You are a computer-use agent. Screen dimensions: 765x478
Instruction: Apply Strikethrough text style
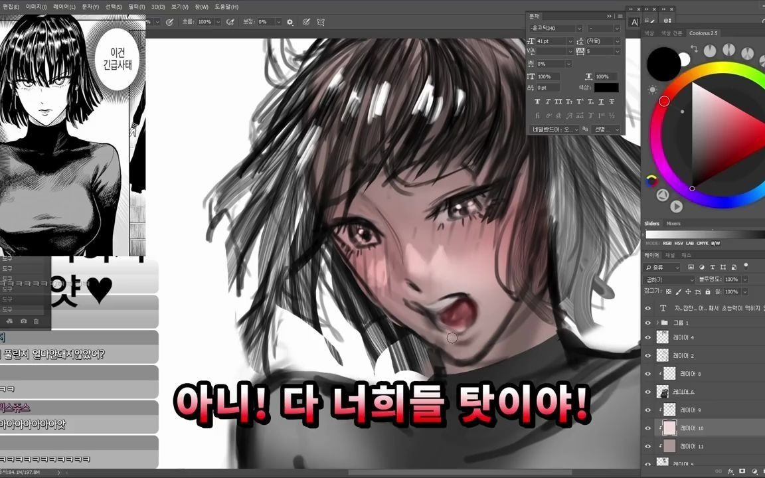coord(612,102)
